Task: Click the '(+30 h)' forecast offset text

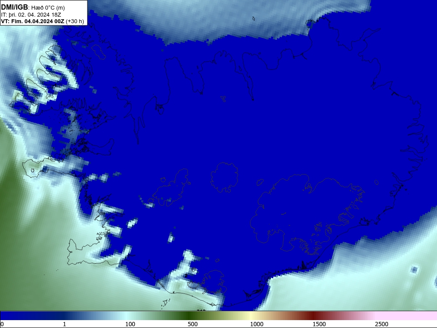Action: (75, 21)
